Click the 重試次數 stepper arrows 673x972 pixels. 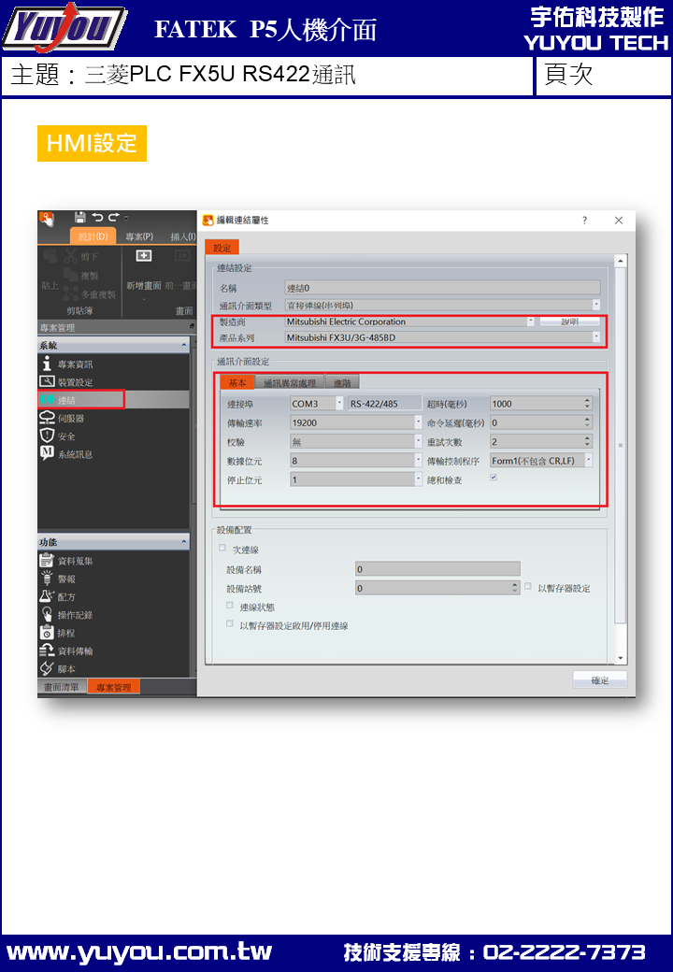pos(587,441)
